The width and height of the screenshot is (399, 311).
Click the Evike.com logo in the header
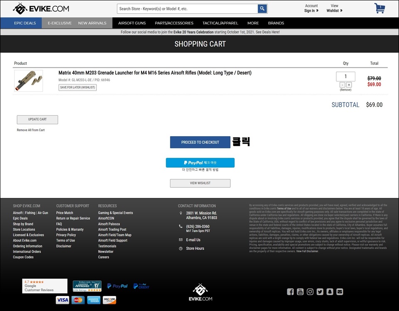click(41, 9)
